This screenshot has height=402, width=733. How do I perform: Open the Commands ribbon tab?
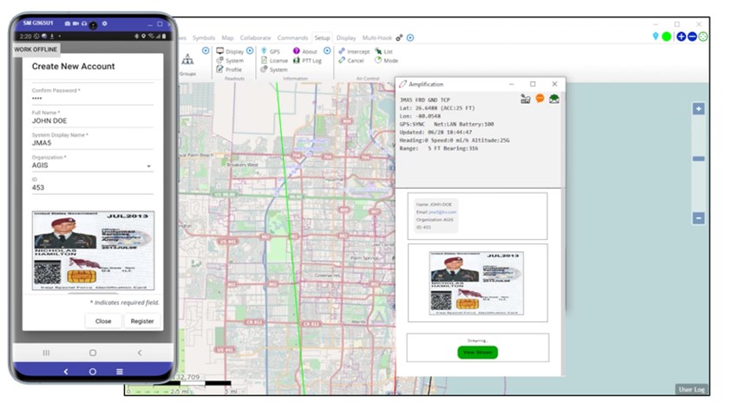293,38
